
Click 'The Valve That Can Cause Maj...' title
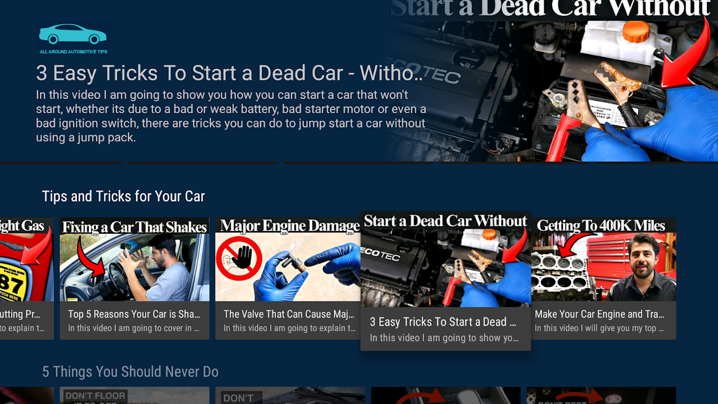pyautogui.click(x=289, y=314)
